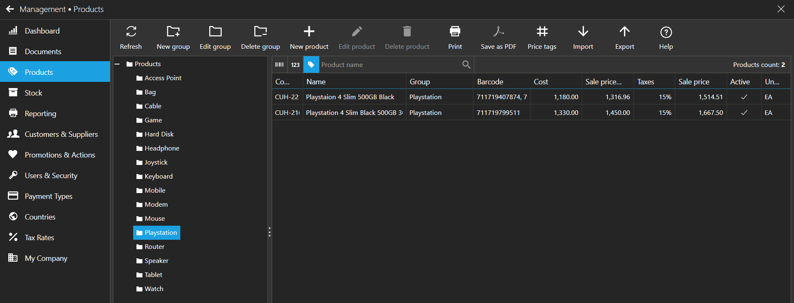
Task: Open Stock from the sidebar
Action: click(x=33, y=93)
